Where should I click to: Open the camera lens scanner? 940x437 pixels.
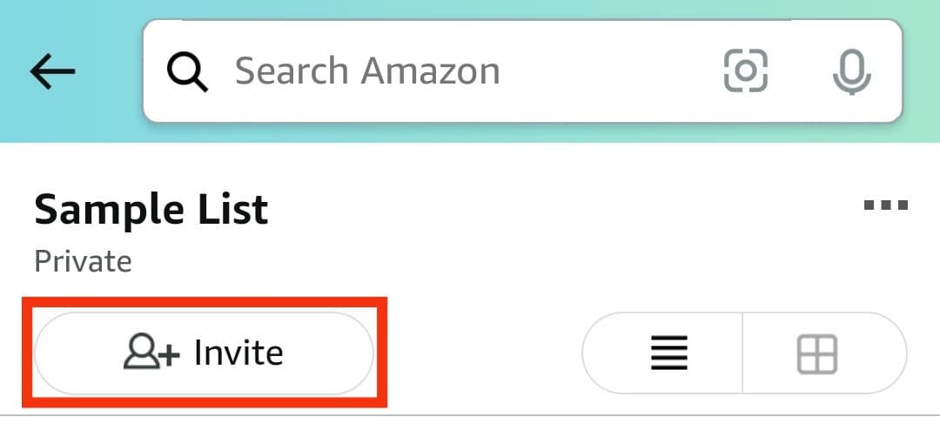coord(746,71)
